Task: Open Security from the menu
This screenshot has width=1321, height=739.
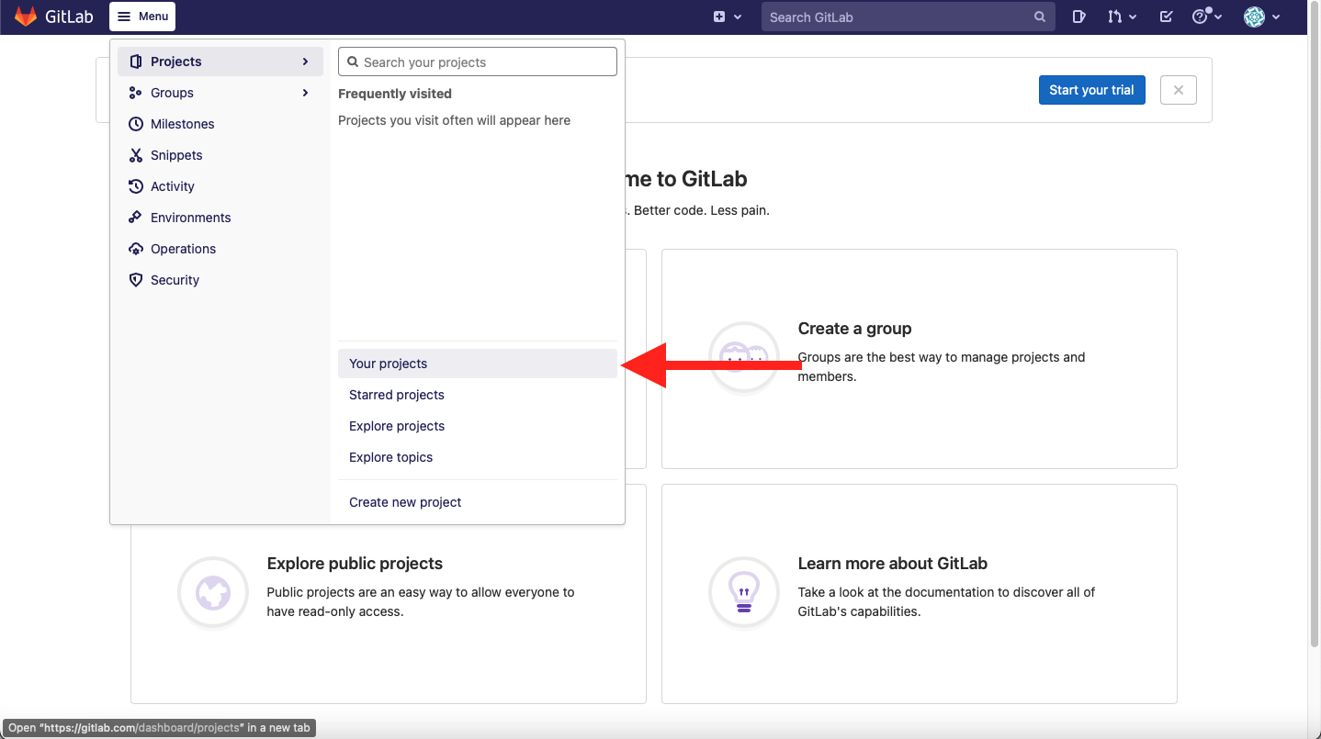Action: tap(220, 280)
